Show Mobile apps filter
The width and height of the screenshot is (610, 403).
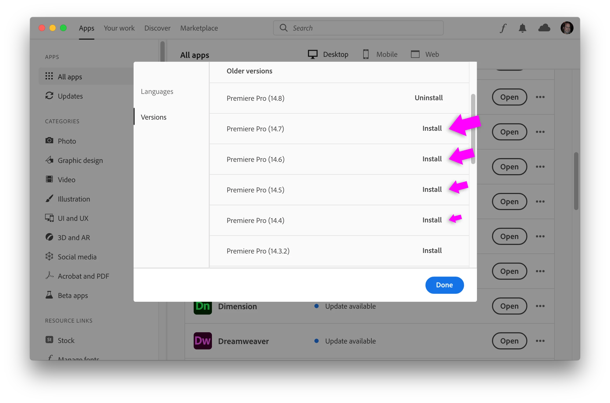(x=380, y=54)
